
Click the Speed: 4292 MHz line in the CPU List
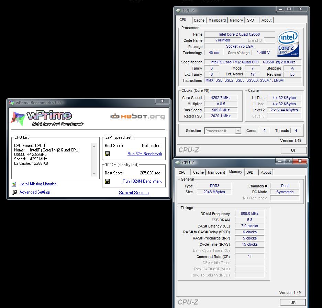pos(30,159)
